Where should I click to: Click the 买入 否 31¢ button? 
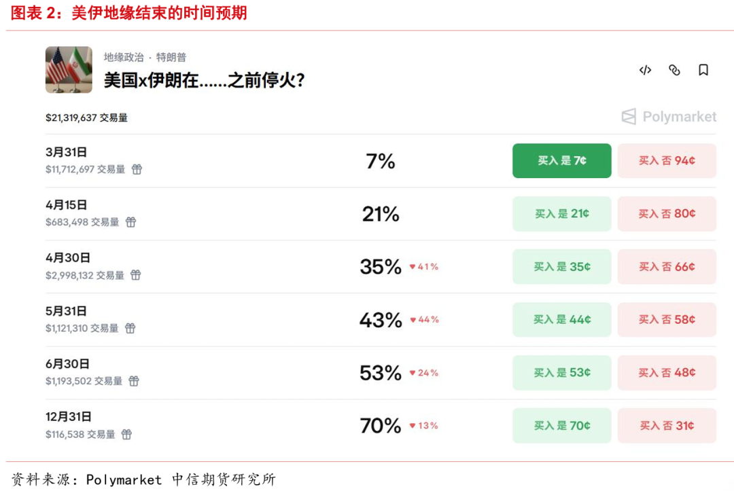(x=667, y=425)
